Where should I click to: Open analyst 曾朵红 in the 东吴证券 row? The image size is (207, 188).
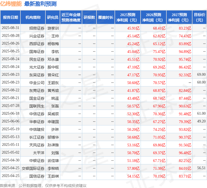53,75
